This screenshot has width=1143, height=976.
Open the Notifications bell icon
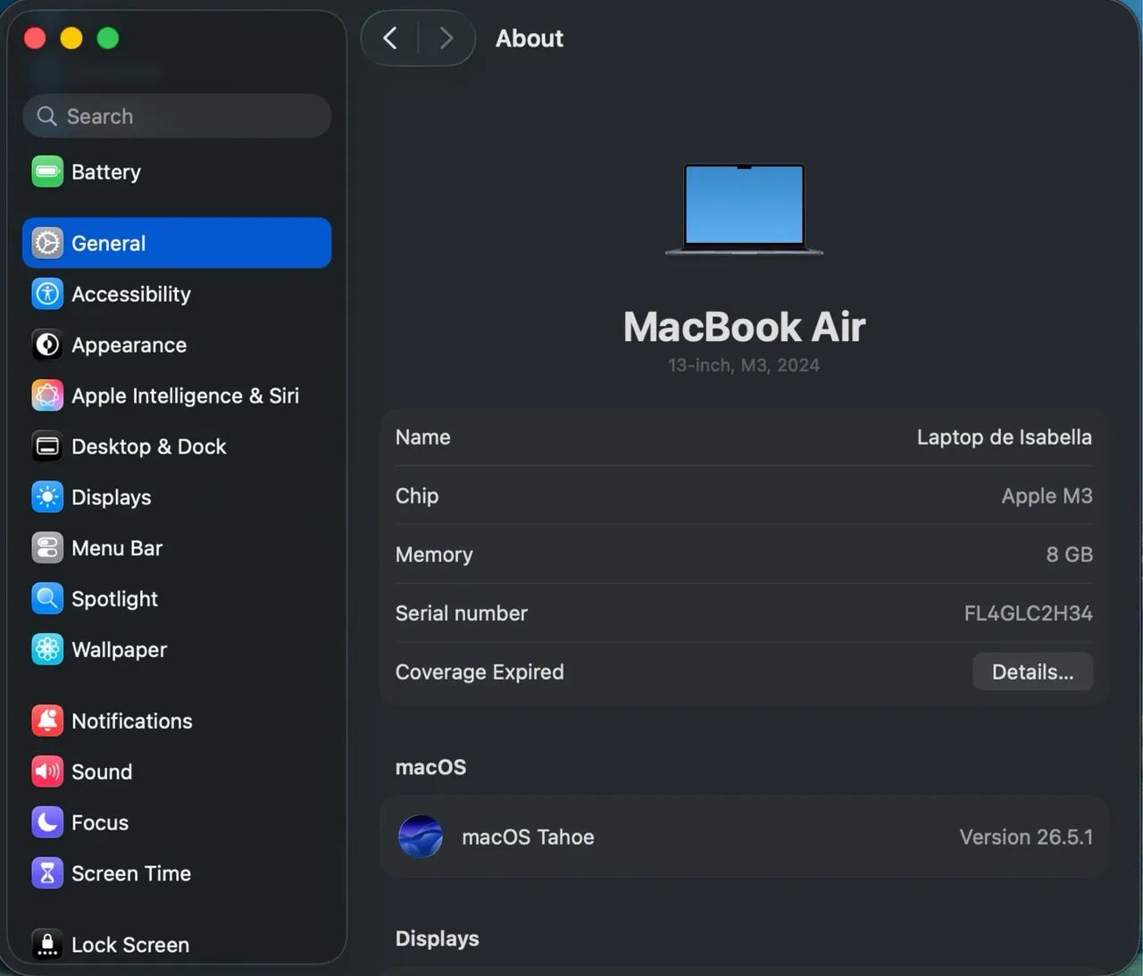click(x=47, y=721)
